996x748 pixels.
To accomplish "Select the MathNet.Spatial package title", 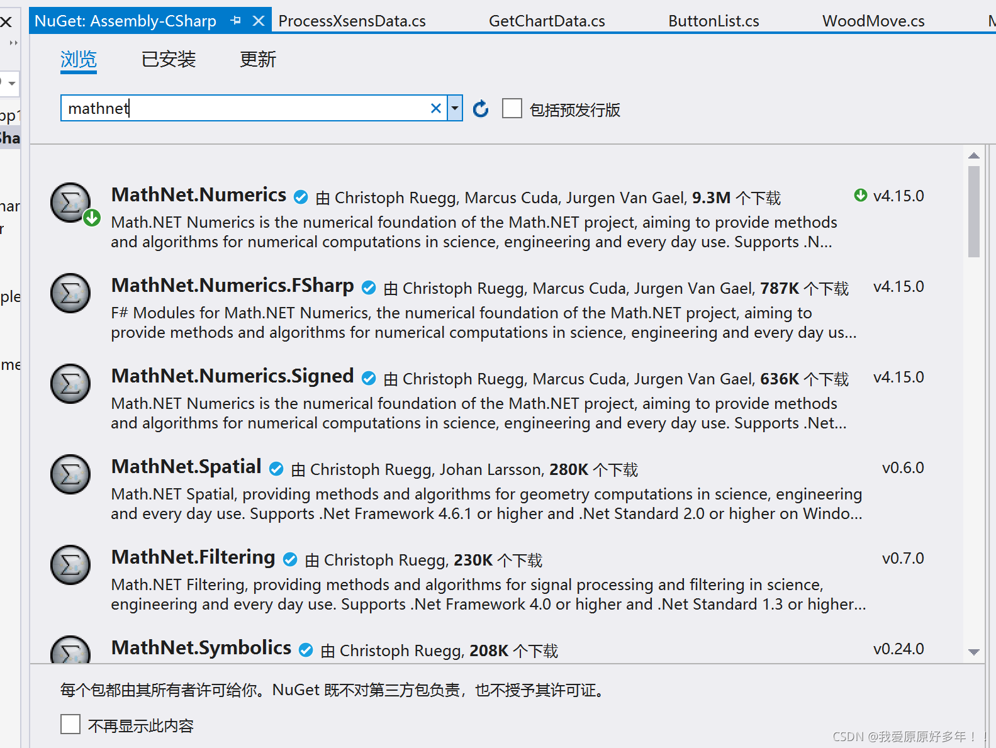I will point(186,467).
